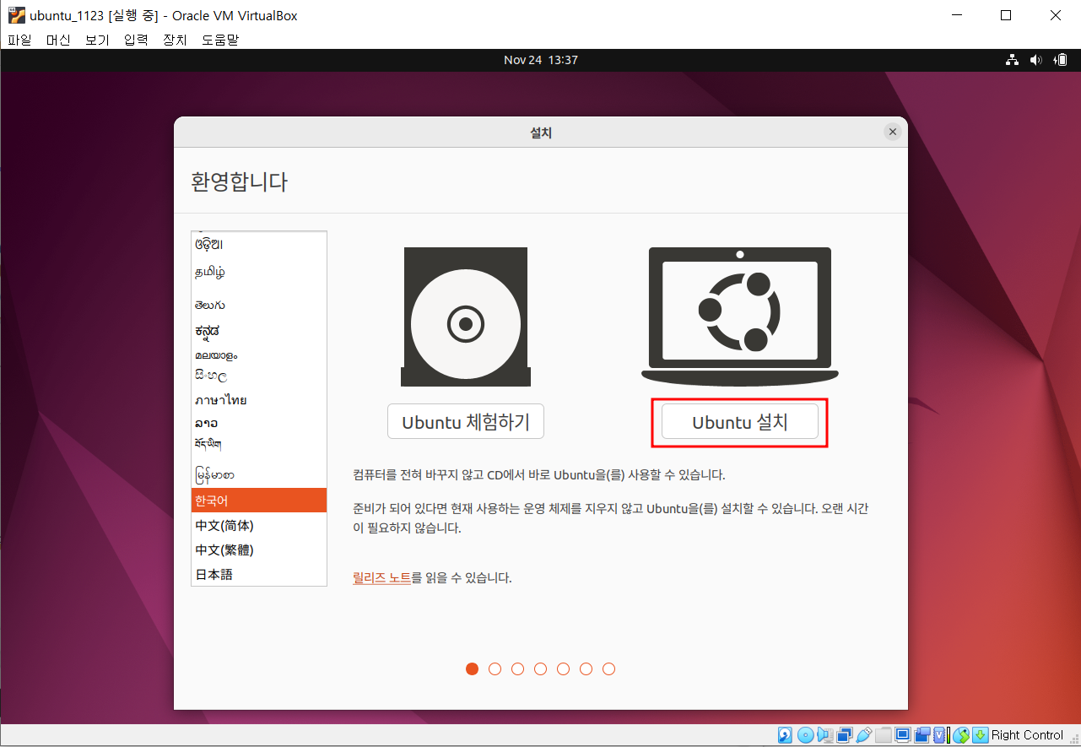Click the first filled orange progress dot
Image resolution: width=1081 pixels, height=747 pixels.
(472, 669)
